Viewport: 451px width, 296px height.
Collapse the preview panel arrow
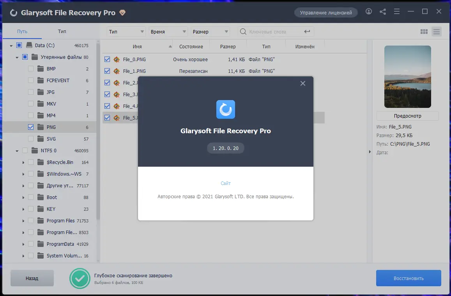tap(370, 152)
